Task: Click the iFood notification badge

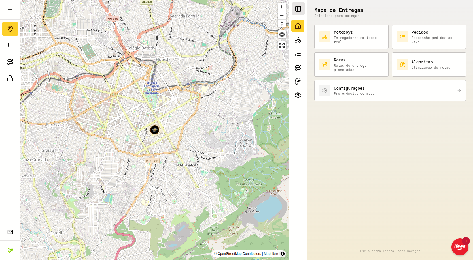Action: click(x=466, y=241)
